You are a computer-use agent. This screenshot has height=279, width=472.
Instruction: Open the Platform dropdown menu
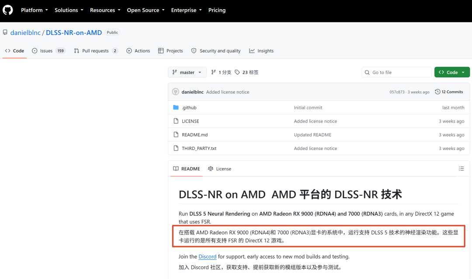pyautogui.click(x=35, y=10)
